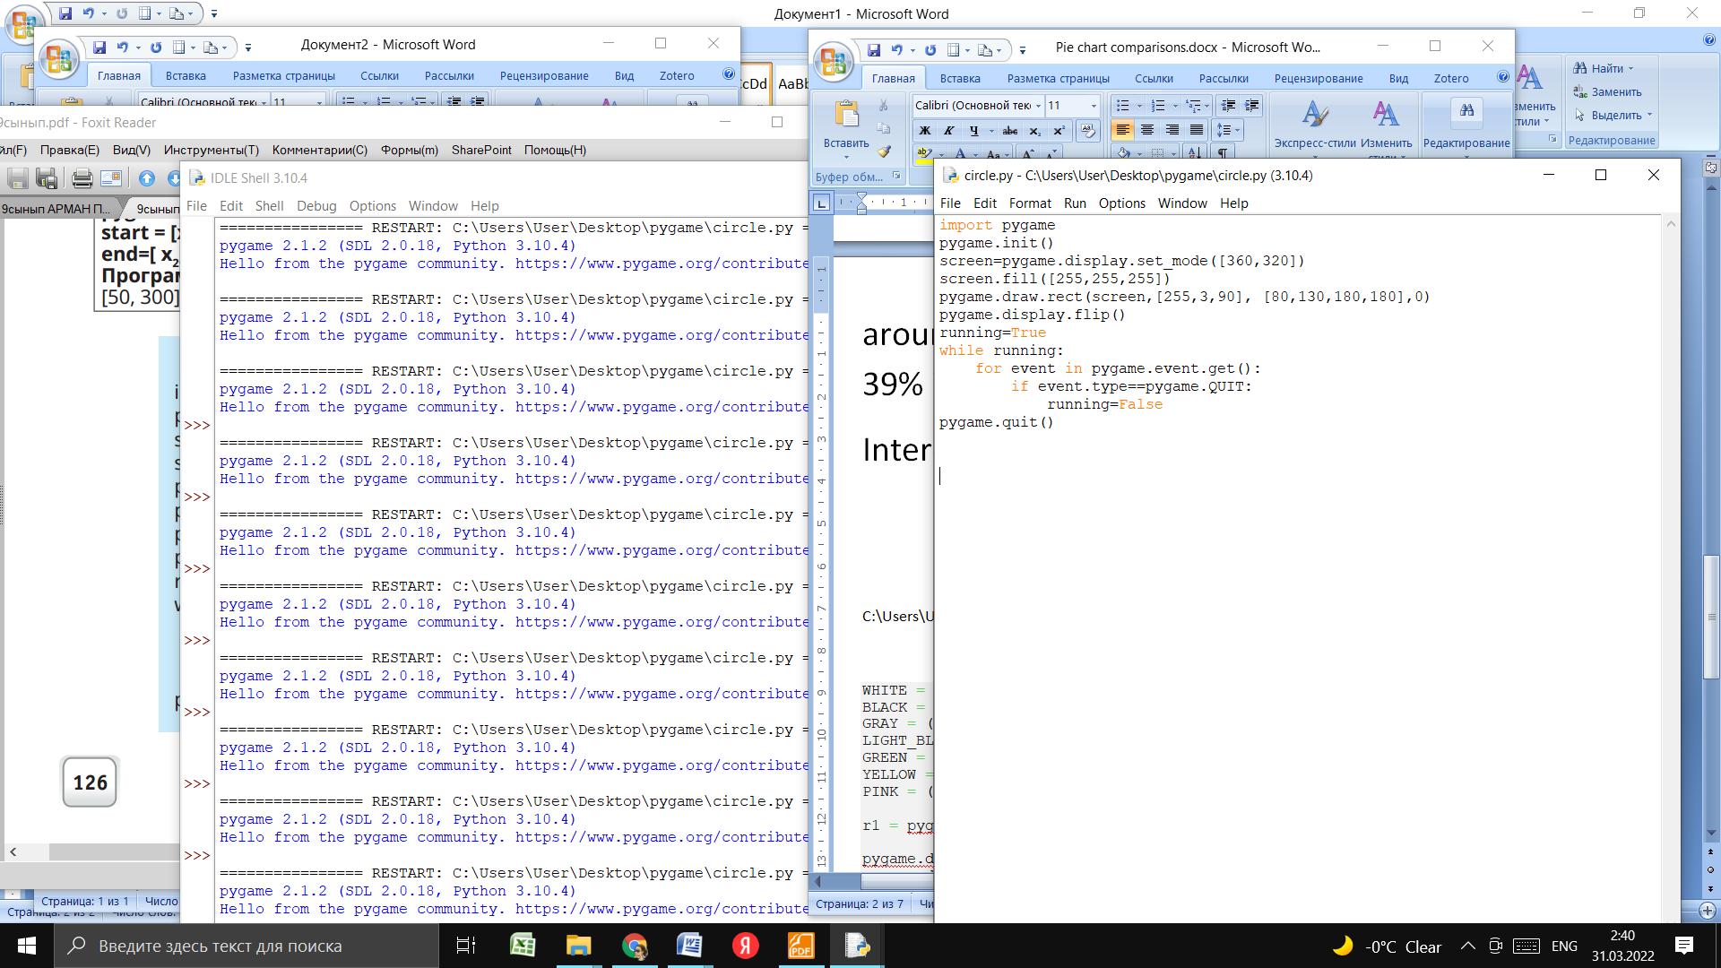Open Yandex browser from the taskbar
The width and height of the screenshot is (1721, 968).
(x=745, y=946)
